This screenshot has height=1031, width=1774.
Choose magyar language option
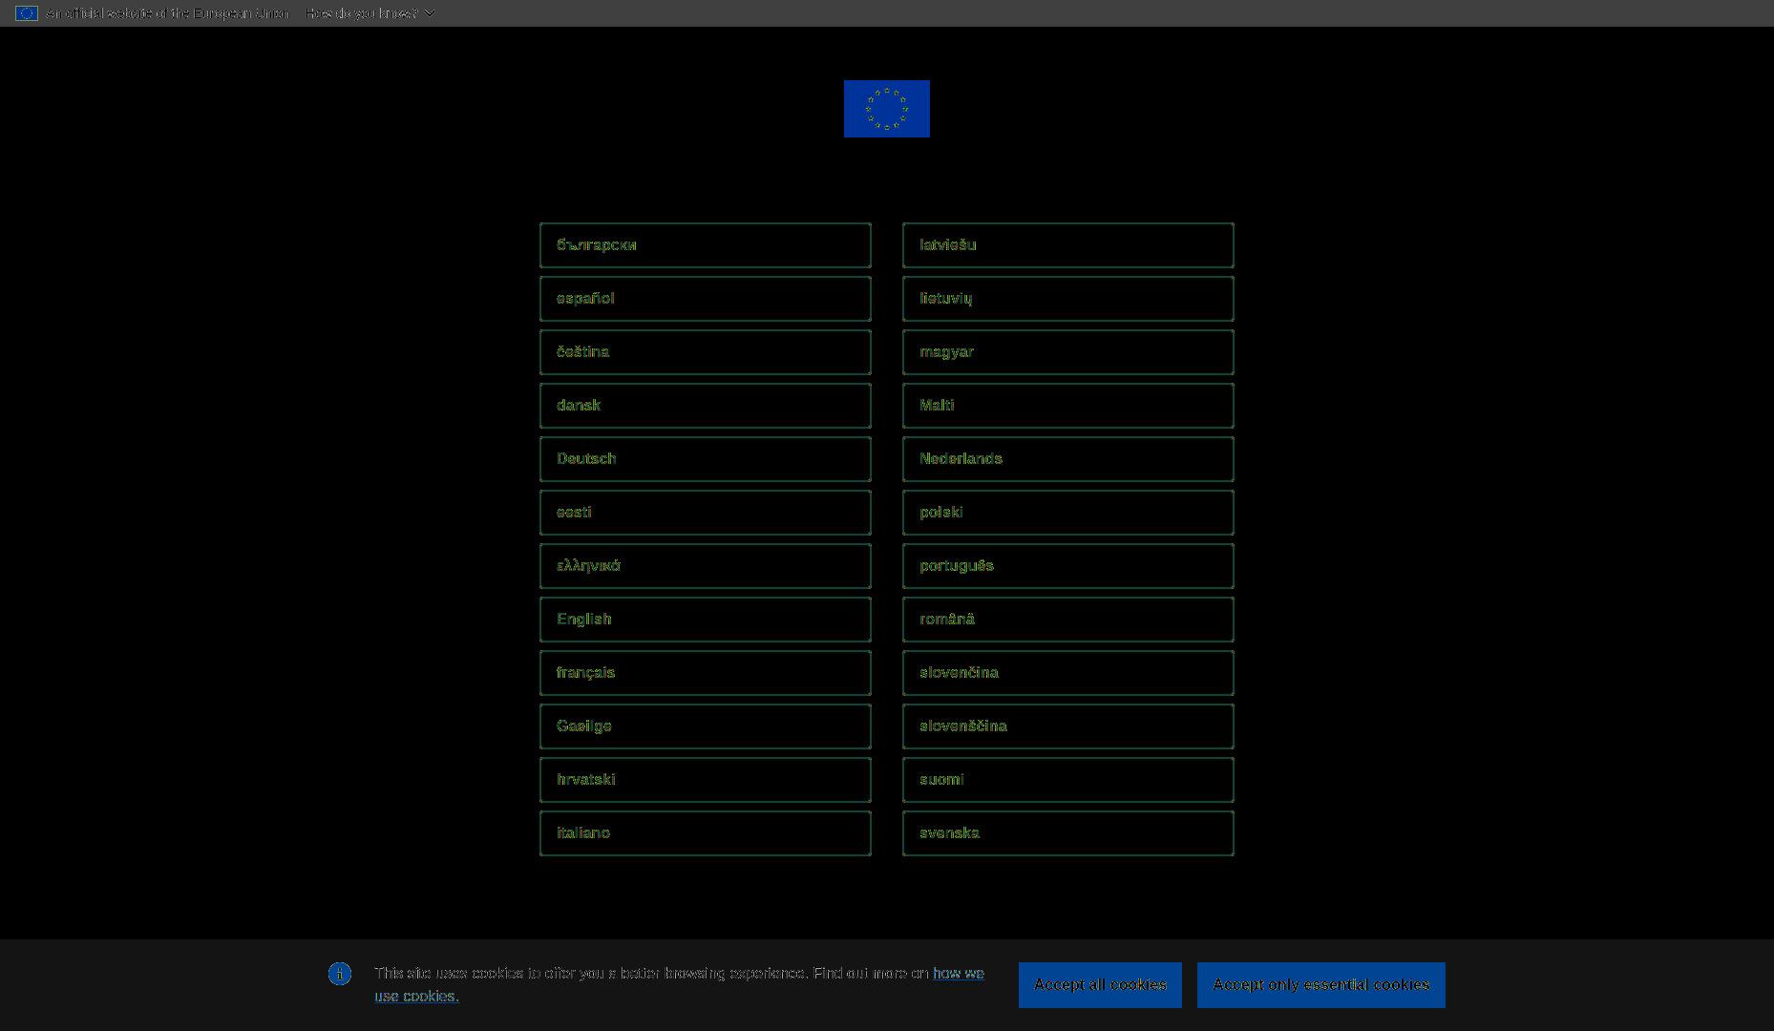1068,352
